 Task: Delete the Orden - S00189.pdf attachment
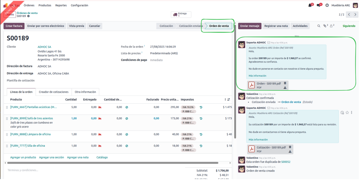coord(285,83)
